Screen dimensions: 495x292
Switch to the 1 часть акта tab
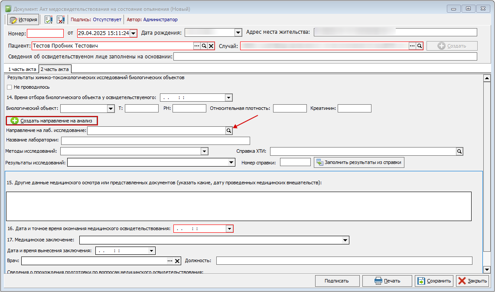point(22,69)
